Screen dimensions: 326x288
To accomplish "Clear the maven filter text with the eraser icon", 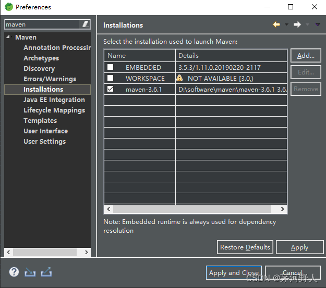I will 85,24.
